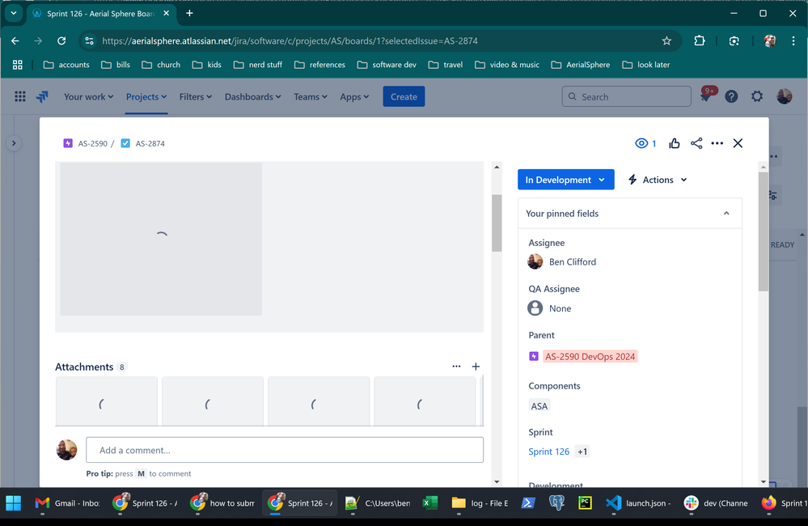Open the Jira app switcher grid icon
808x526 pixels.
20,96
